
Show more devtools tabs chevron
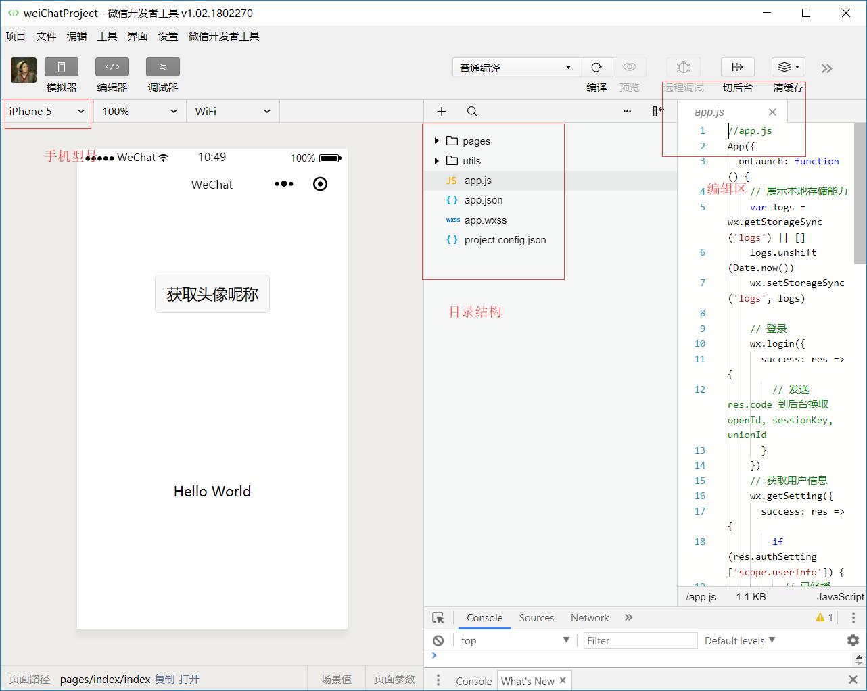tap(629, 617)
